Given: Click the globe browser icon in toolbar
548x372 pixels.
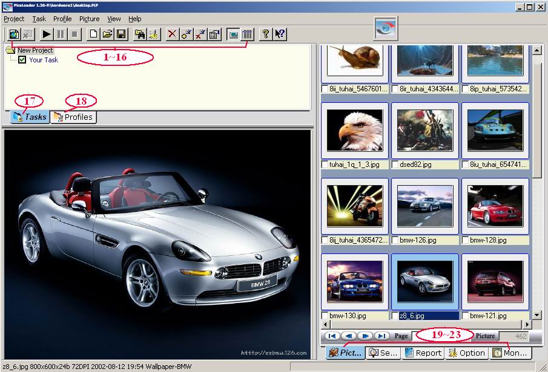Looking at the screenshot, I should pyautogui.click(x=13, y=34).
